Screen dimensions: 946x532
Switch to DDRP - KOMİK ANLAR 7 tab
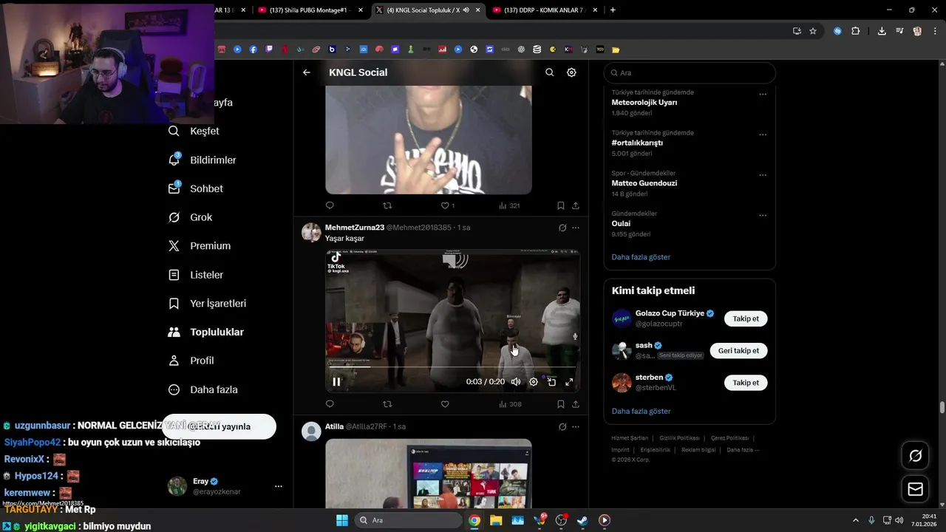pyautogui.click(x=543, y=10)
